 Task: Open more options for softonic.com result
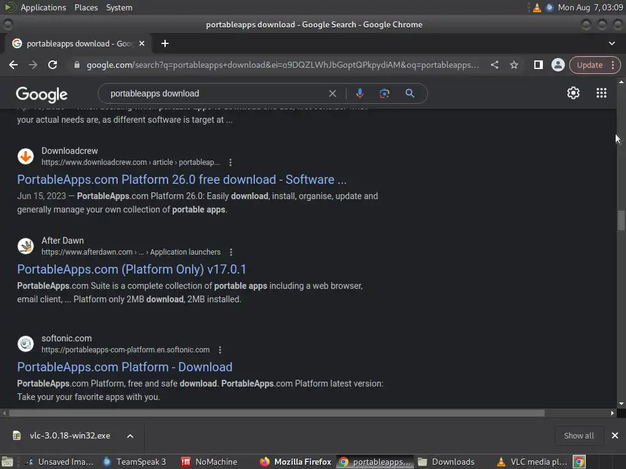point(220,350)
